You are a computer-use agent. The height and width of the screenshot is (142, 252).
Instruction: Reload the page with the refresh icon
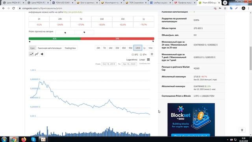tap(13, 8)
